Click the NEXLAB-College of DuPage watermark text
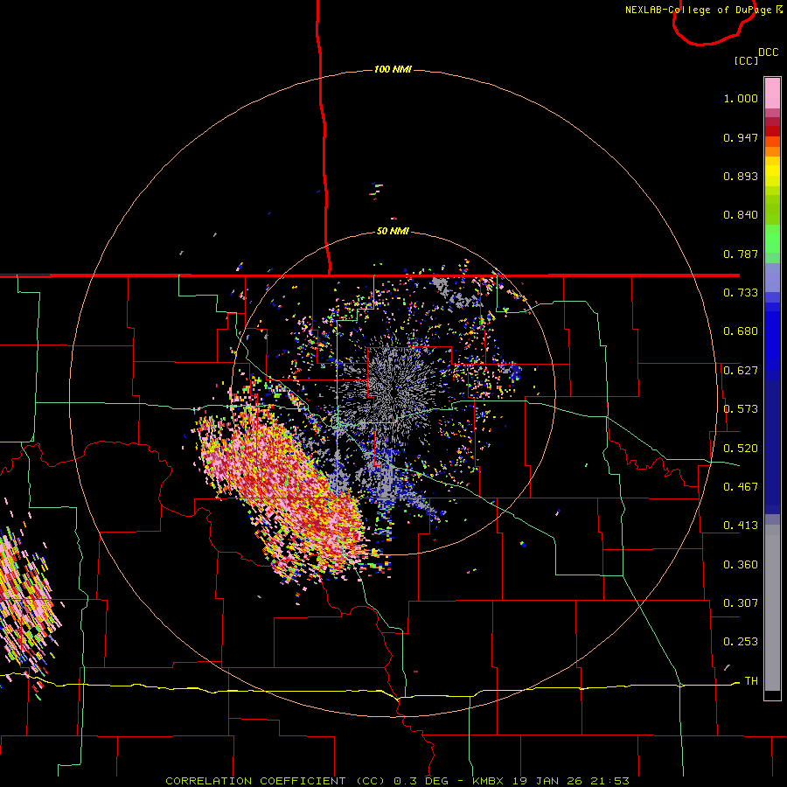The width and height of the screenshot is (787, 787). pyautogui.click(x=703, y=10)
